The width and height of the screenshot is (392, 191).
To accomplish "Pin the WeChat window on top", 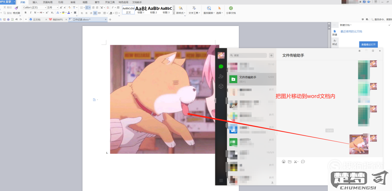I will 359,51.
